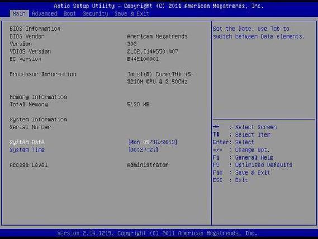
Task: Select the System Date label
Action: pyautogui.click(x=27, y=142)
